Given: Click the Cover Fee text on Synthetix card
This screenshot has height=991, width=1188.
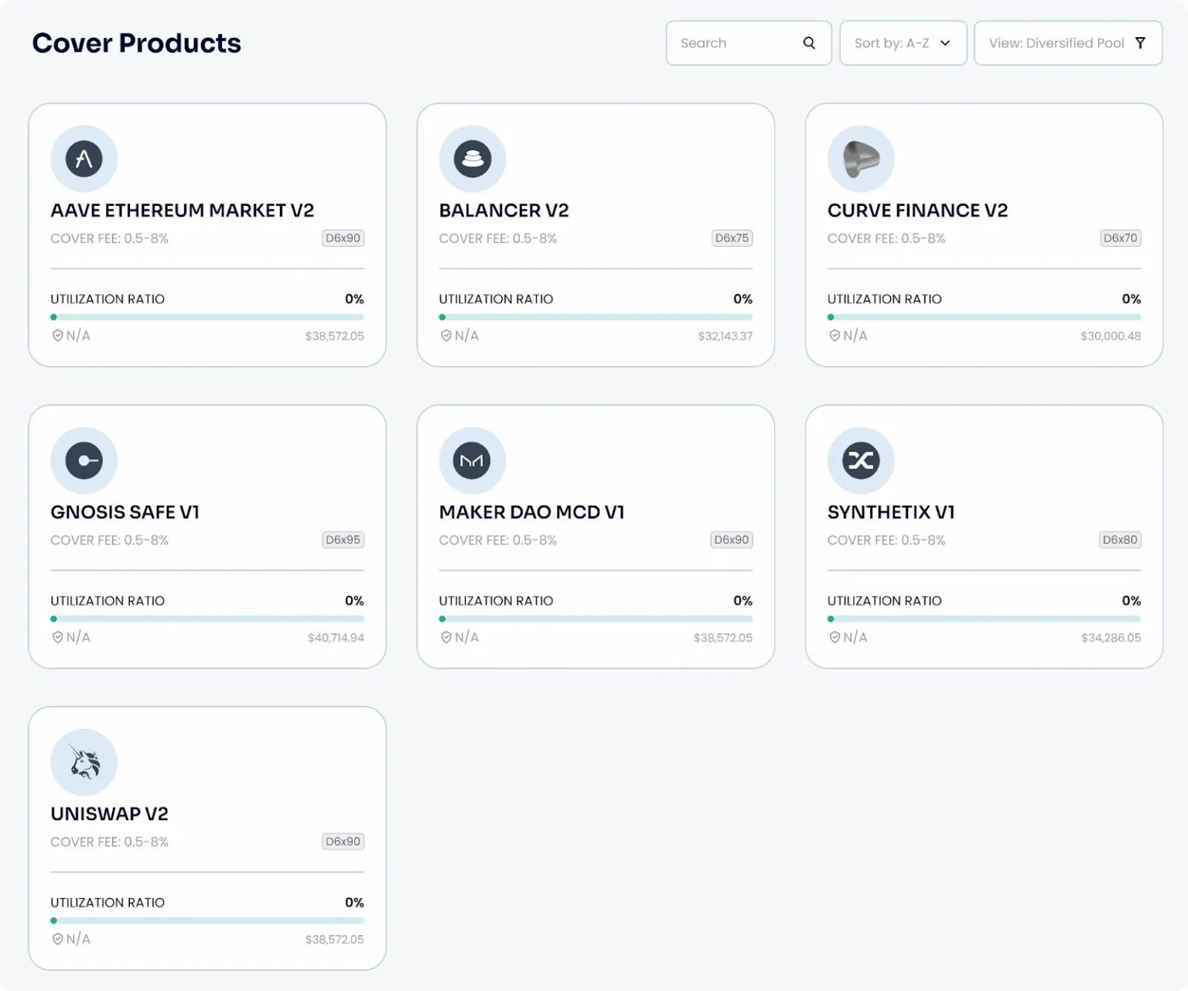Looking at the screenshot, I should point(886,540).
